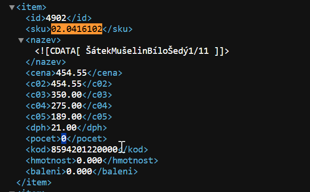310x192 pixels.
Task: Click the closing </item> tag
Action: click(x=34, y=182)
